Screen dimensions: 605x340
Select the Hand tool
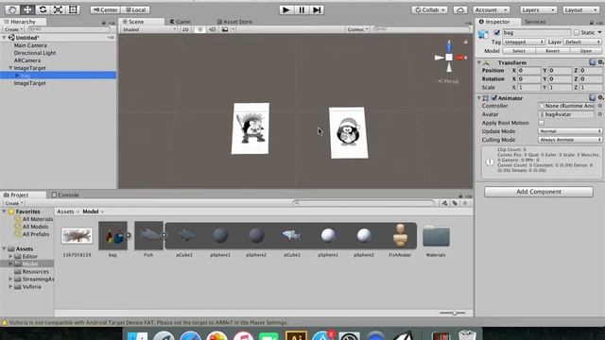click(x=12, y=9)
